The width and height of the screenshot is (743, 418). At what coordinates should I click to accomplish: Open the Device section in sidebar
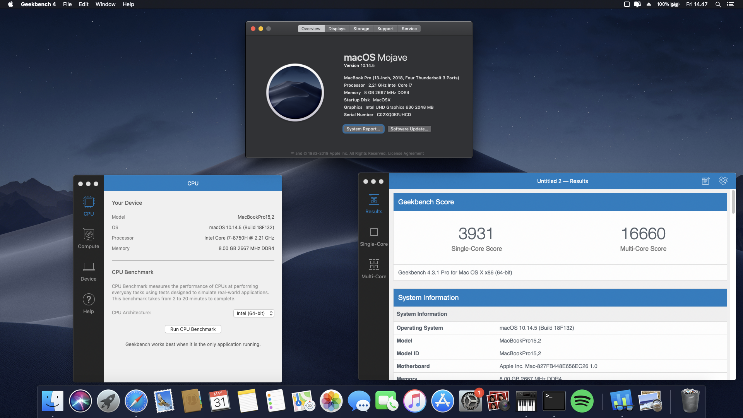[x=89, y=267]
